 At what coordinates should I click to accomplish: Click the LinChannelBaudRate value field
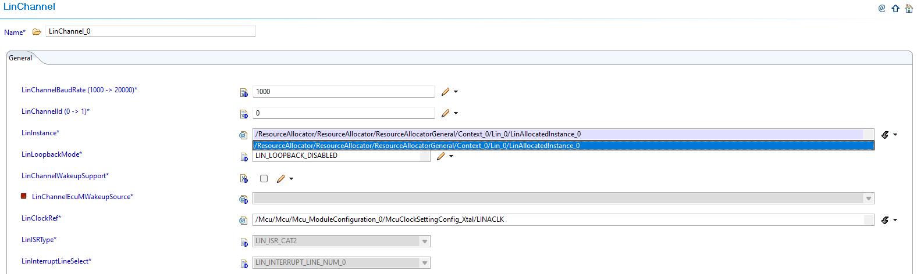[343, 92]
